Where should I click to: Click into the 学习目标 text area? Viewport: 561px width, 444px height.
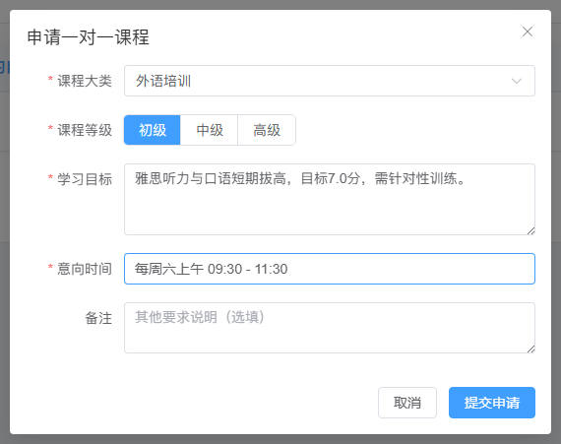click(x=330, y=199)
